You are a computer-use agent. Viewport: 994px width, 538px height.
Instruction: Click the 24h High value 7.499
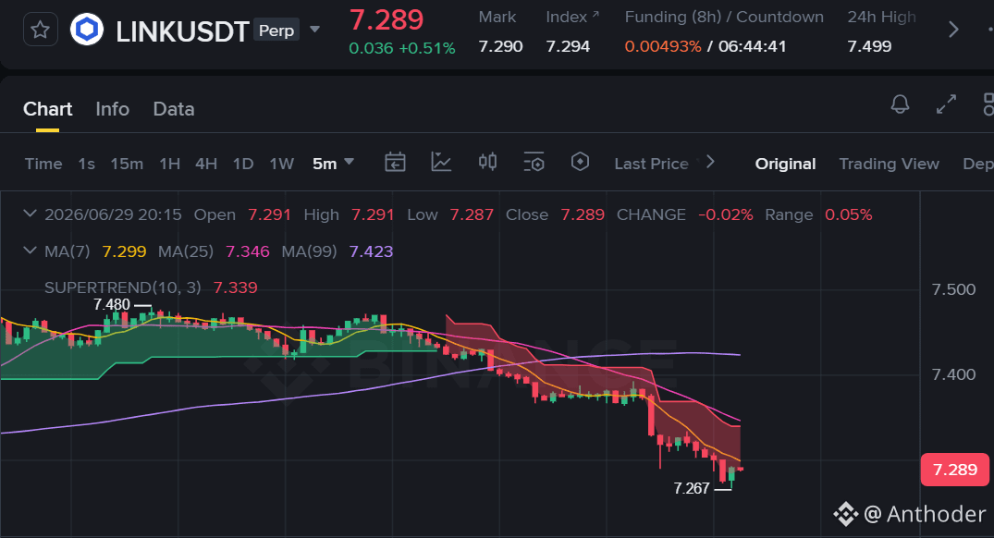(870, 46)
